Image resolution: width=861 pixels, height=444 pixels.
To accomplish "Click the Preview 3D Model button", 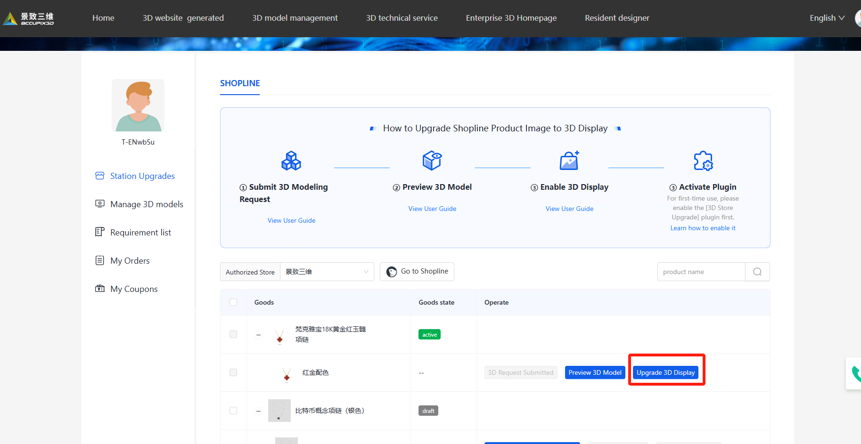I will [x=595, y=372].
